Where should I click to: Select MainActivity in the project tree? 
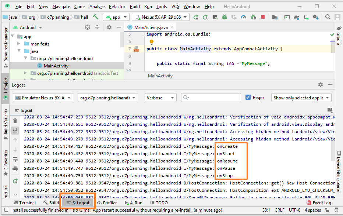(x=56, y=66)
